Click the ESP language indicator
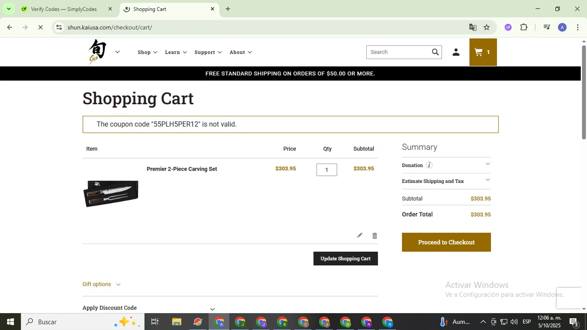This screenshot has height=330, width=587. [527, 322]
